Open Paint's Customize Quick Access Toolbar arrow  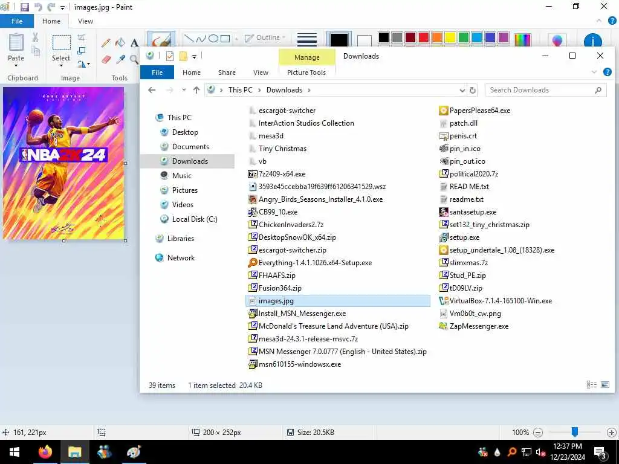click(62, 7)
